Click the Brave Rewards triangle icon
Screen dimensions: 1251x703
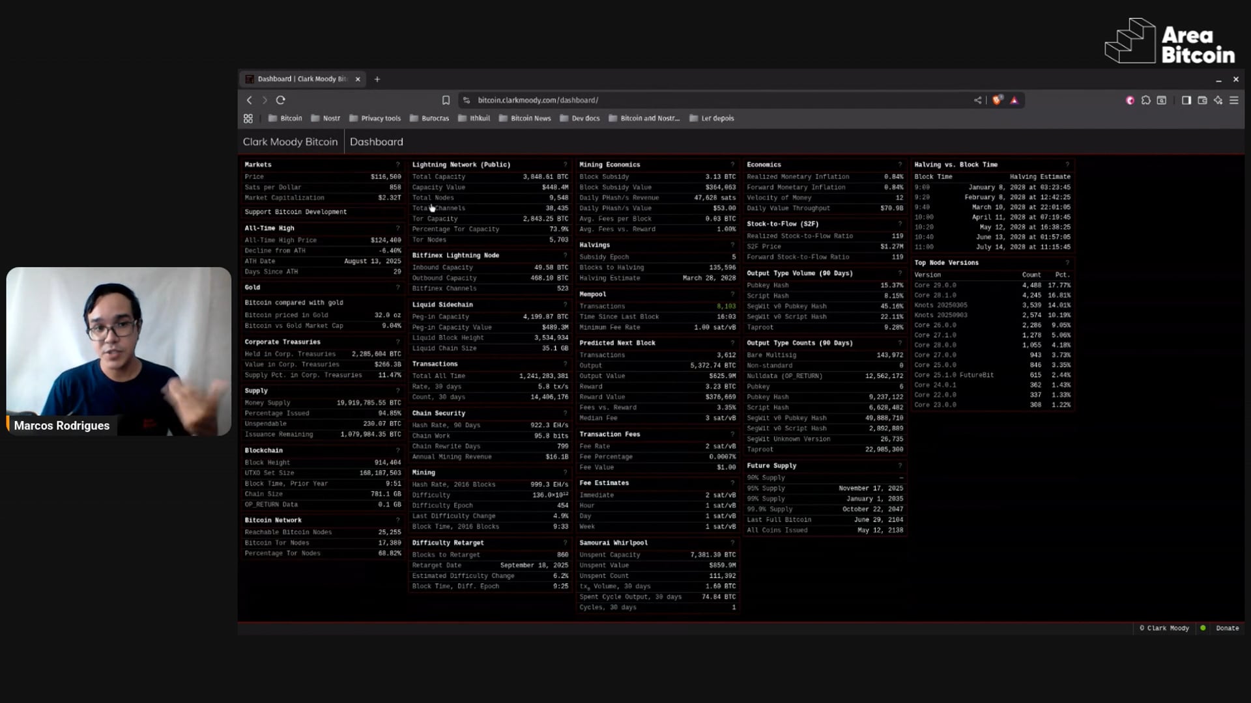tap(1014, 100)
